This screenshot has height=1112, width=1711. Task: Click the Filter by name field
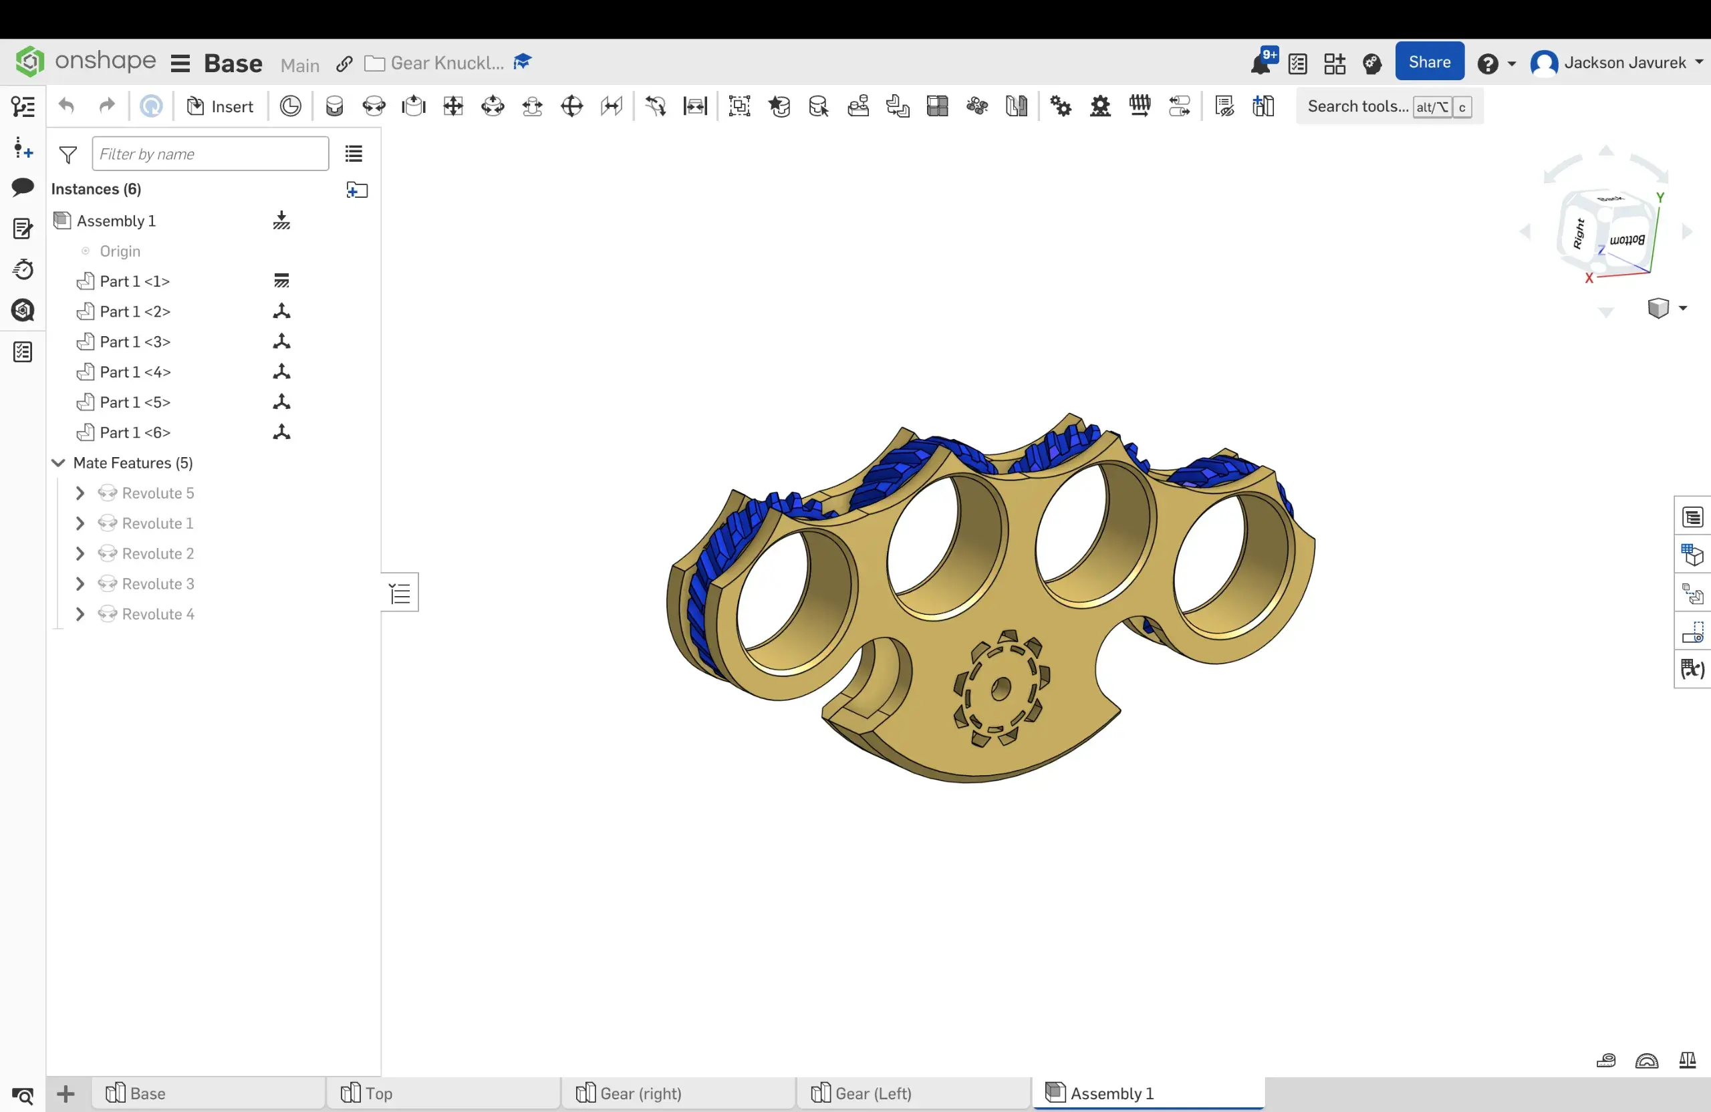tap(210, 154)
